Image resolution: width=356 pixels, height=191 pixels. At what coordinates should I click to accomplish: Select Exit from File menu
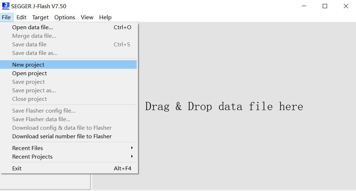pos(69,169)
